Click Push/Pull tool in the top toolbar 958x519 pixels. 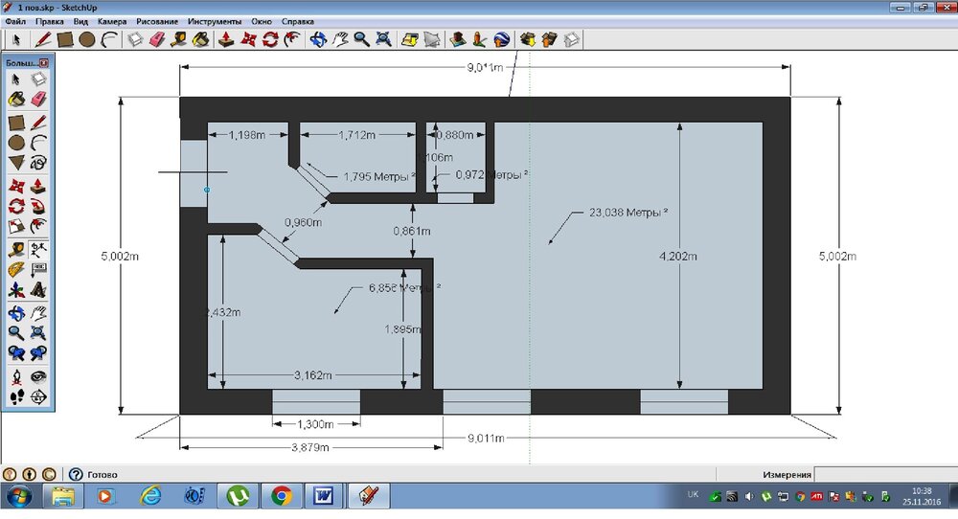click(x=226, y=39)
